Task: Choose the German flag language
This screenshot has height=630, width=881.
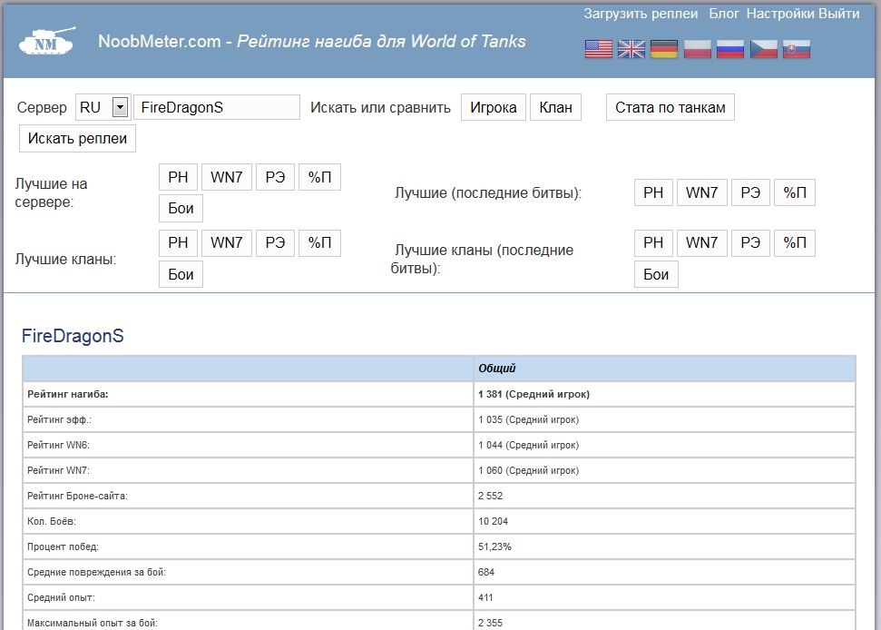Action: (664, 49)
